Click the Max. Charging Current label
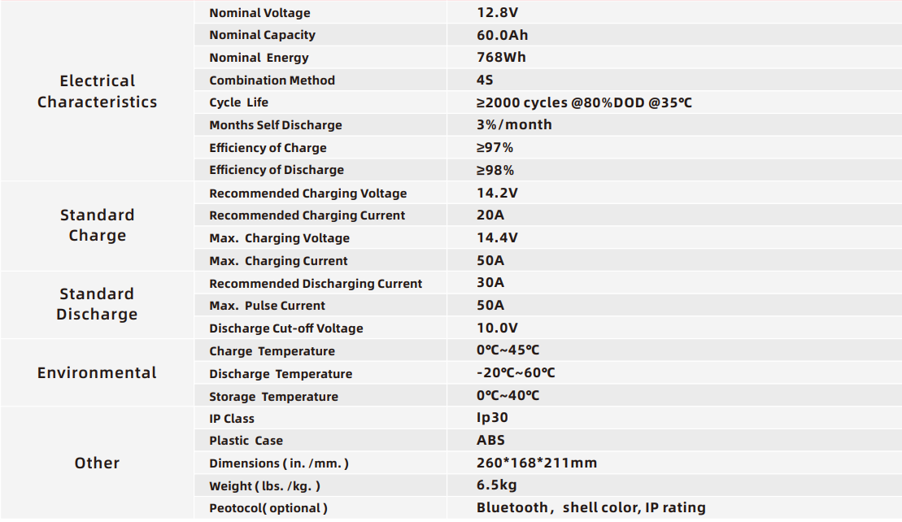902x522 pixels. pos(278,260)
